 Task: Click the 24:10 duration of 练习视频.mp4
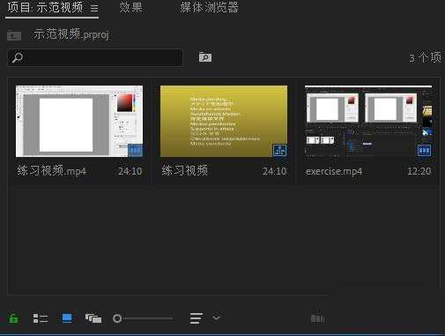coord(130,171)
